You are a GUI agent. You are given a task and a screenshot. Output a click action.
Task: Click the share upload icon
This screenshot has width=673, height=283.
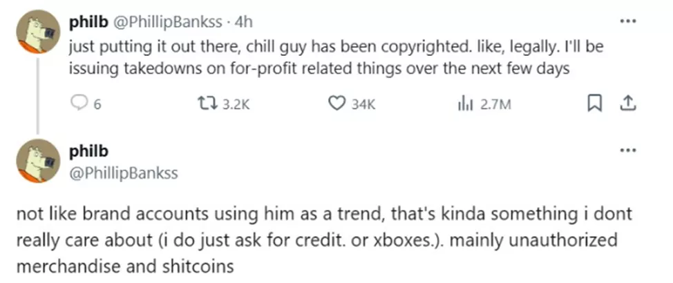point(627,104)
